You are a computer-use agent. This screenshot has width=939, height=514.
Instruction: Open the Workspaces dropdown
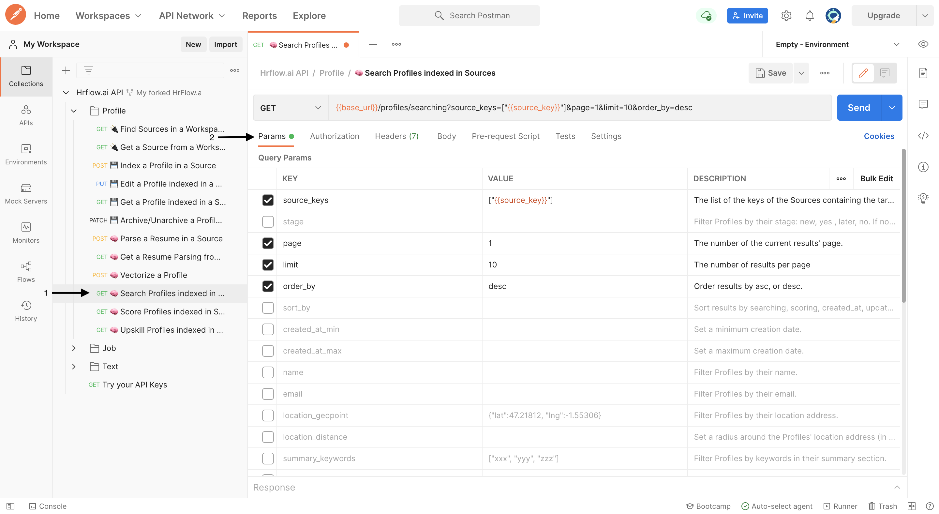tap(108, 16)
